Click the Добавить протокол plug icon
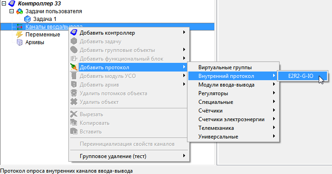The height and width of the screenshot is (174, 332). 74,67
